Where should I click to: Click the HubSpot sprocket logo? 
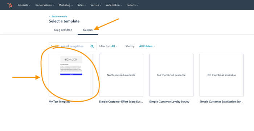pyautogui.click(x=10, y=5)
